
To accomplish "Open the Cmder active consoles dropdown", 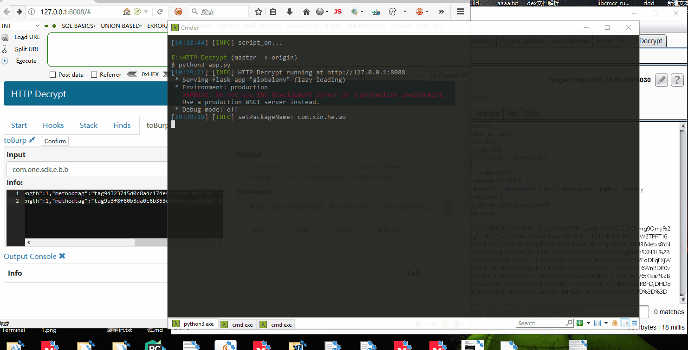I will point(605,323).
